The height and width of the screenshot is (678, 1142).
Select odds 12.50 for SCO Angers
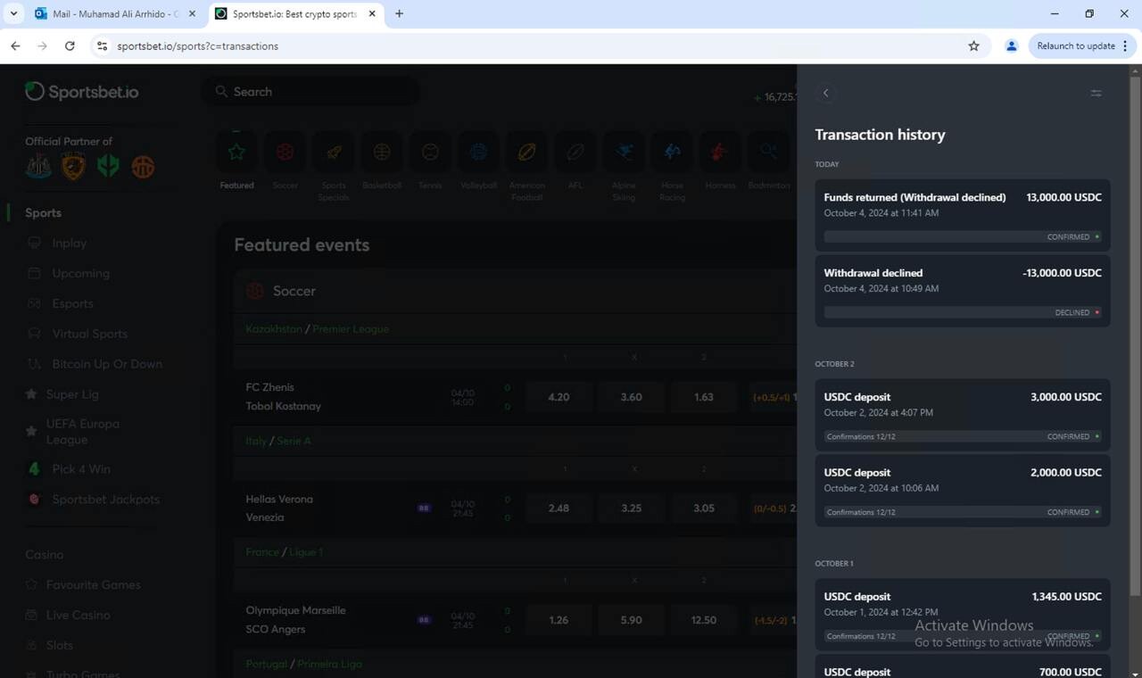click(703, 620)
